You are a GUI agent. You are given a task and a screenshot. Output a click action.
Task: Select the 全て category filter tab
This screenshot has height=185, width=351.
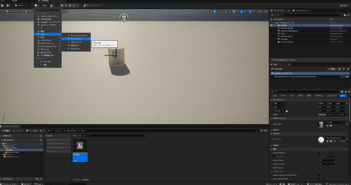coord(343,96)
